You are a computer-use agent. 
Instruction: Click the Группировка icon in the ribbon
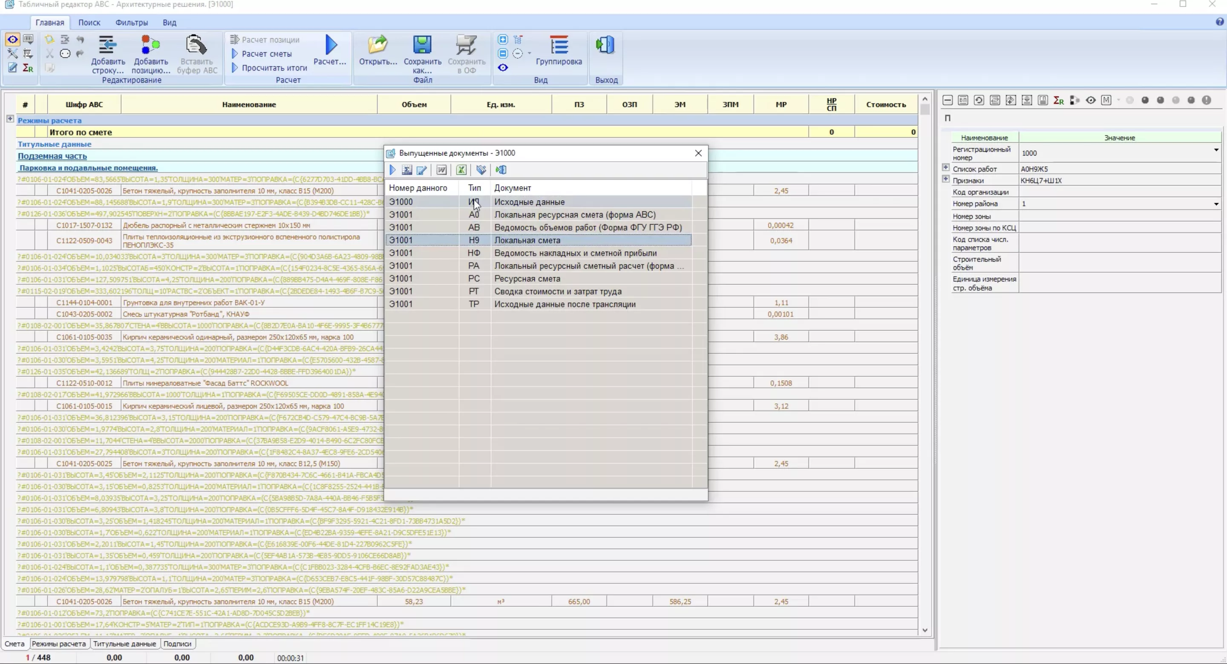(x=559, y=45)
